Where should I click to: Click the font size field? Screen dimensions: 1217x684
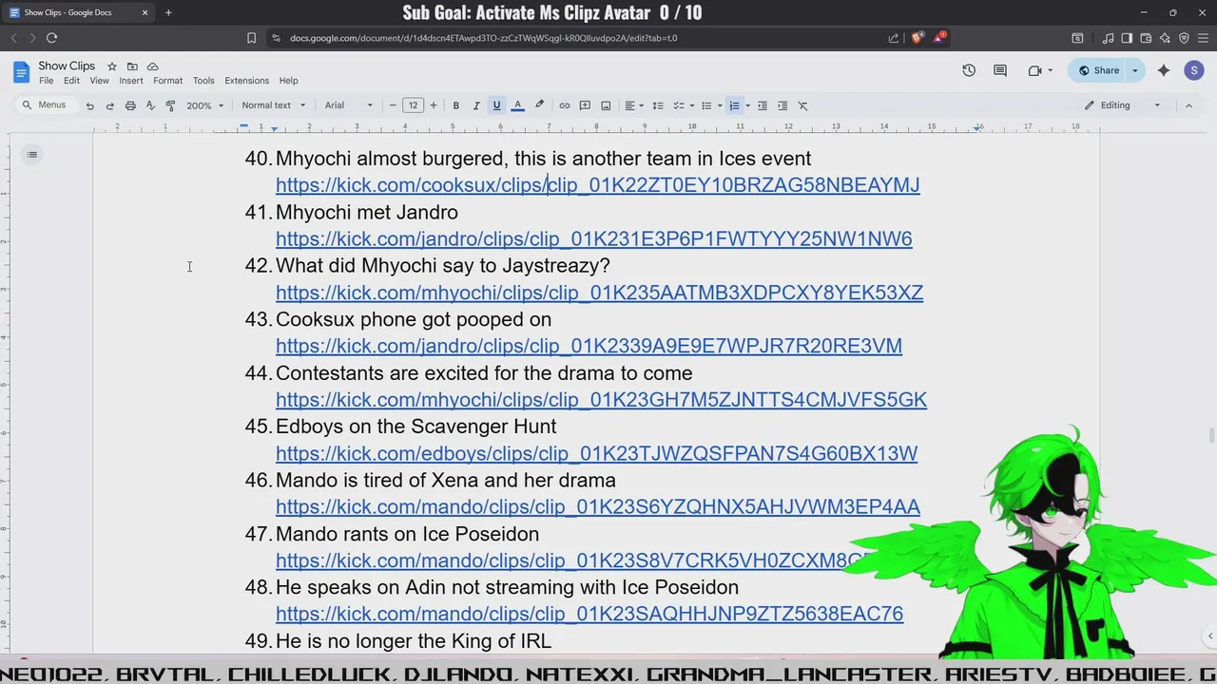click(413, 105)
